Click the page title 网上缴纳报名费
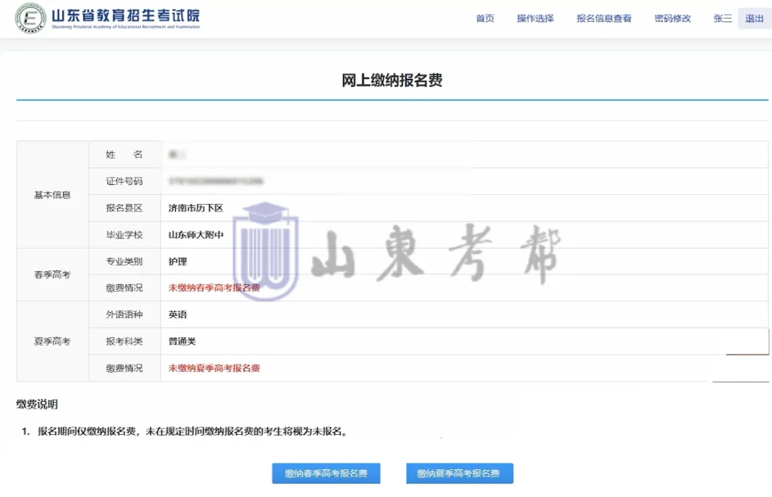The height and width of the screenshot is (497, 772). [x=392, y=80]
